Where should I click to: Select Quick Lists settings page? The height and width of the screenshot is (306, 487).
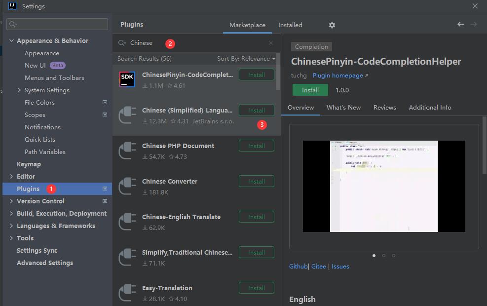[x=40, y=140]
